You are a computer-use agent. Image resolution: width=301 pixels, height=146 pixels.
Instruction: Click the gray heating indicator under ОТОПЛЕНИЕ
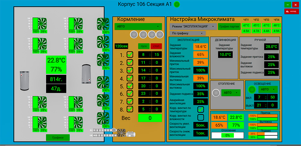216,93
